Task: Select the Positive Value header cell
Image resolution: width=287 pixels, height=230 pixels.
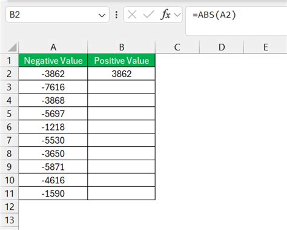Action: pos(122,61)
